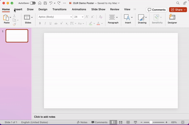Click the Search magnifier icon
Screen dimensions: 189x125
(178, 3)
